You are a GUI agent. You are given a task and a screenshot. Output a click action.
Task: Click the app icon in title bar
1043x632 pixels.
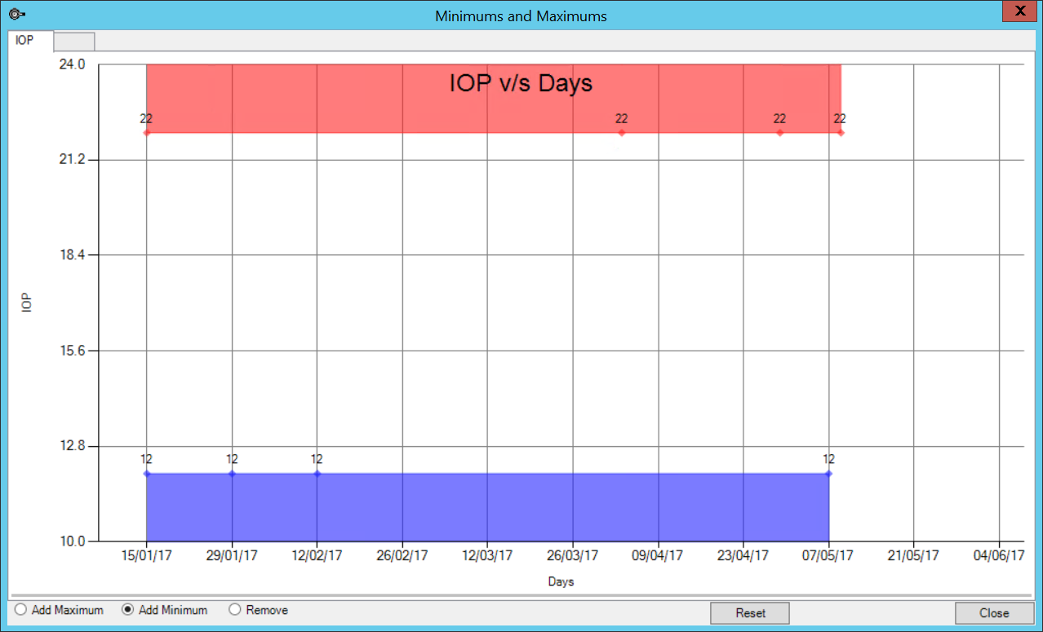16,15
